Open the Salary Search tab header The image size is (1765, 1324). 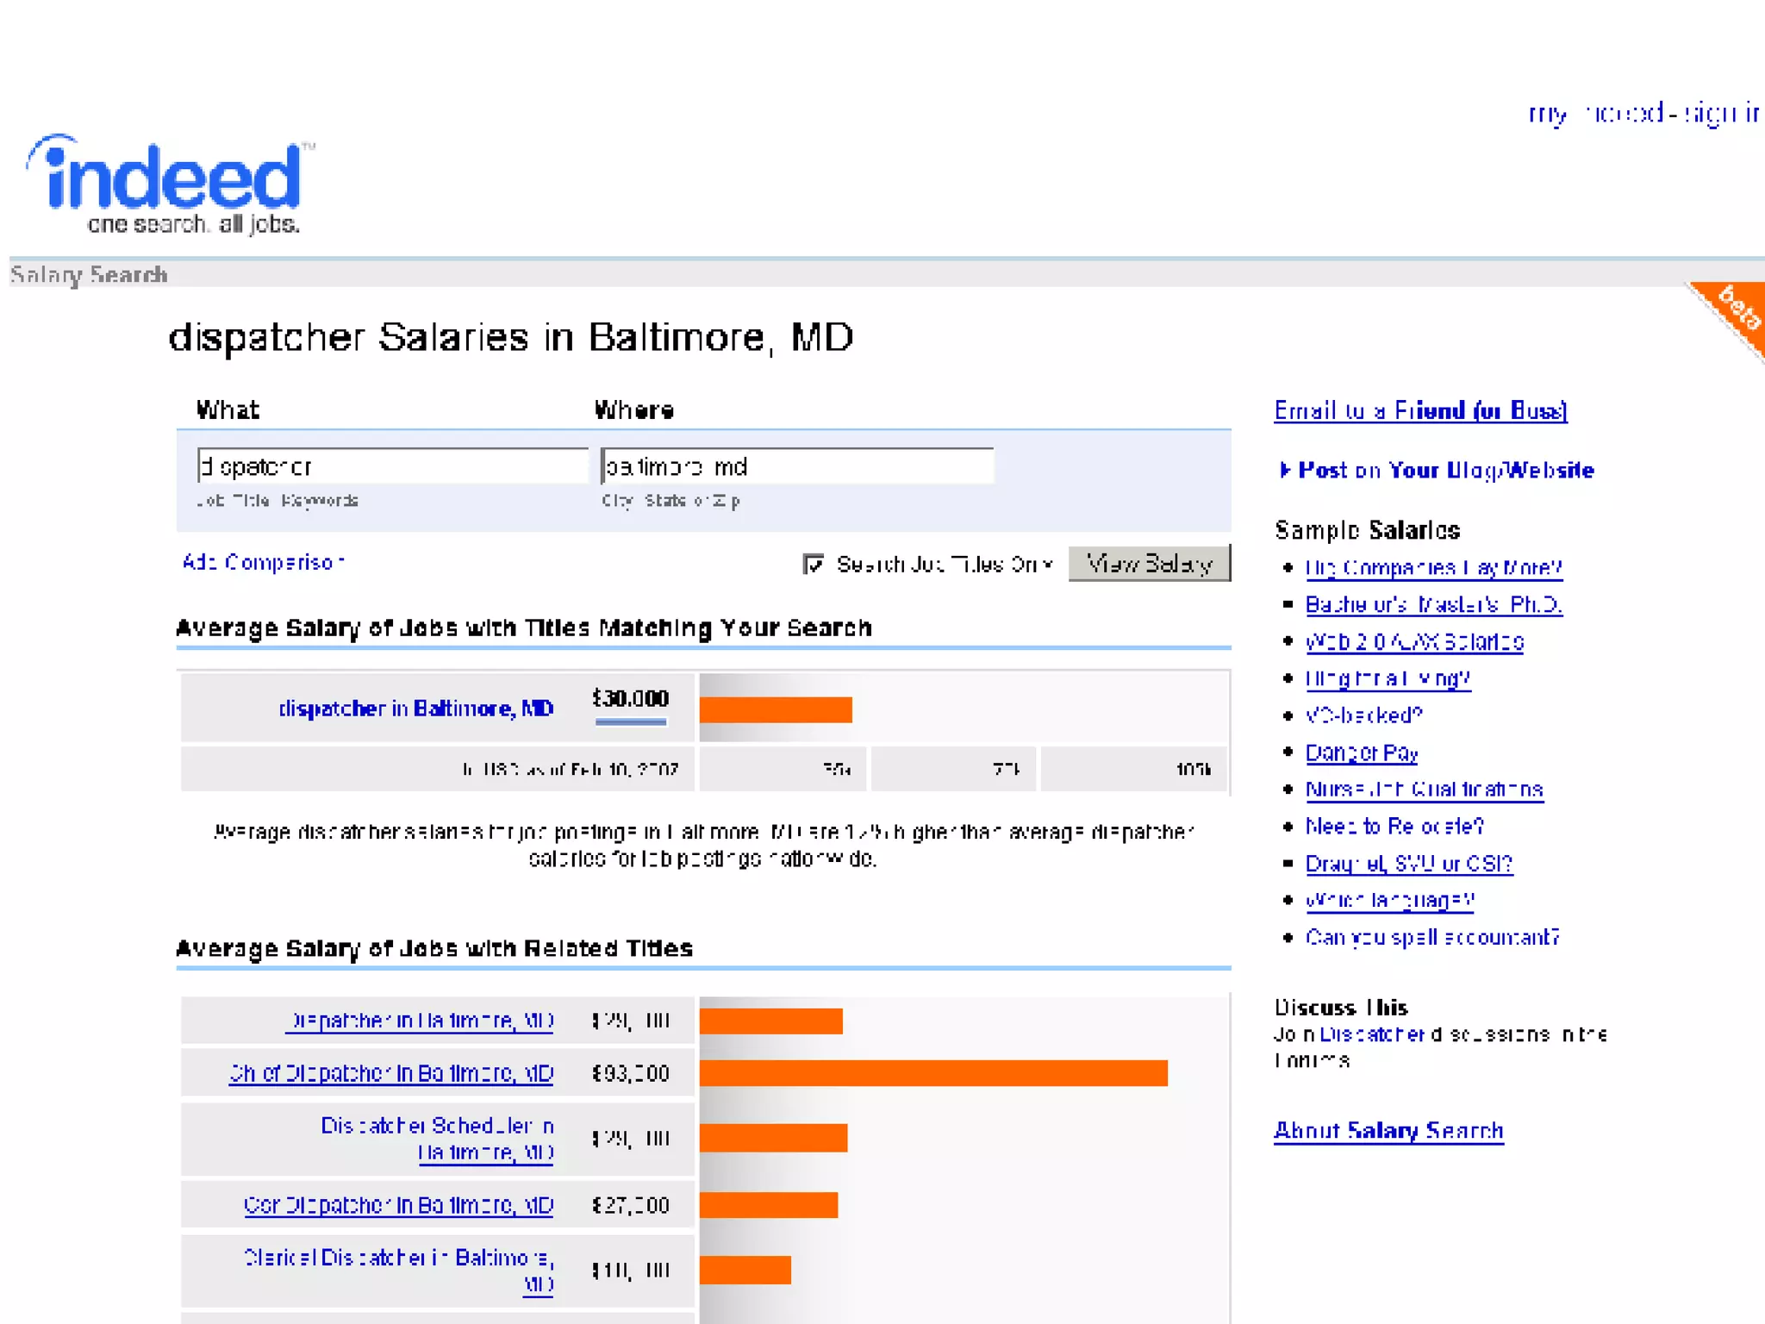coord(89,275)
